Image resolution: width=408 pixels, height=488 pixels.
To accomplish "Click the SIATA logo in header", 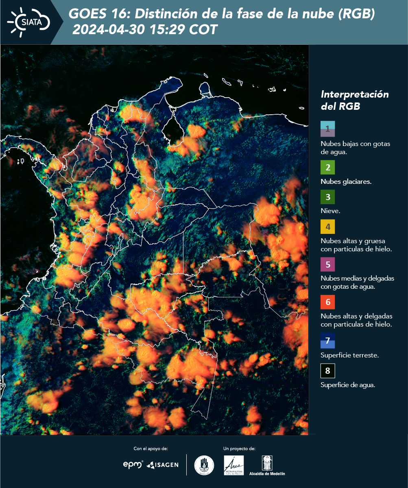I will (28, 22).
